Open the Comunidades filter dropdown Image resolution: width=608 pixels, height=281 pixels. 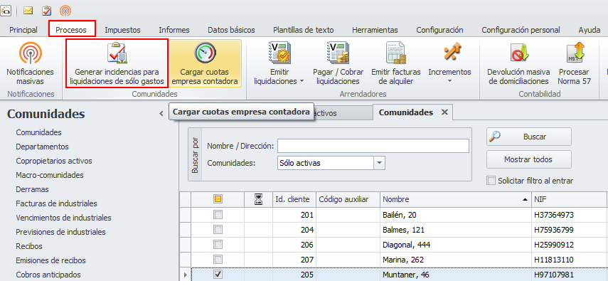(380, 163)
